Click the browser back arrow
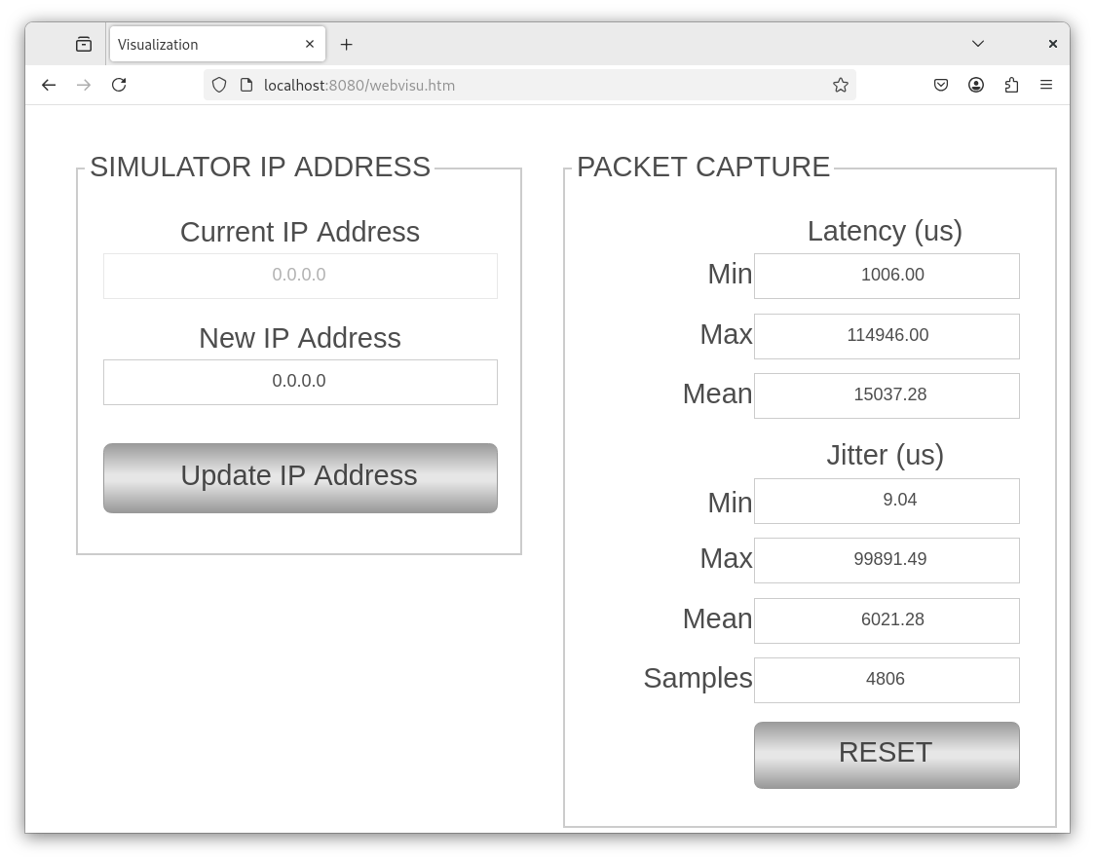1095x861 pixels. 49,85
